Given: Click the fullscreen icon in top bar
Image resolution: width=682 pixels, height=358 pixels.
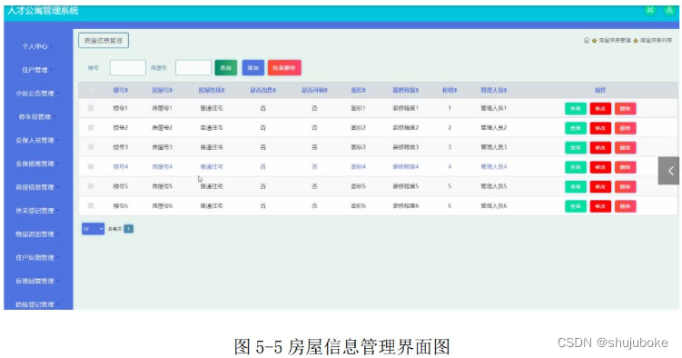Looking at the screenshot, I should (650, 10).
